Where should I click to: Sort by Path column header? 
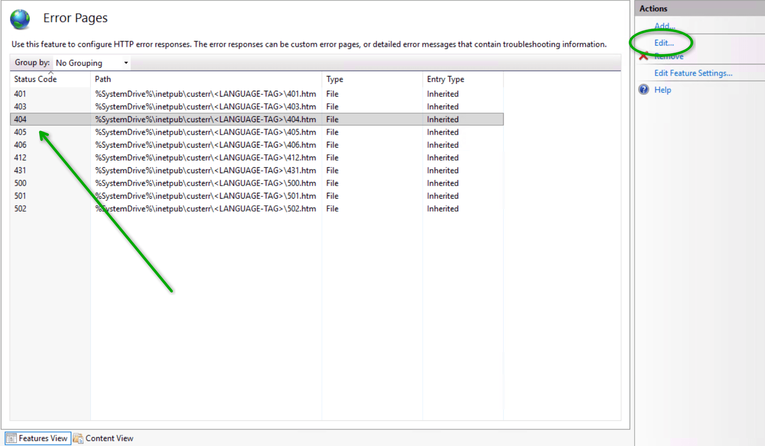coord(206,79)
